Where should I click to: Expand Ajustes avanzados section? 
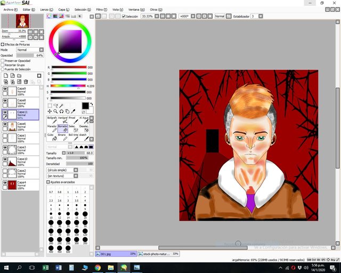pyautogui.click(x=48, y=182)
